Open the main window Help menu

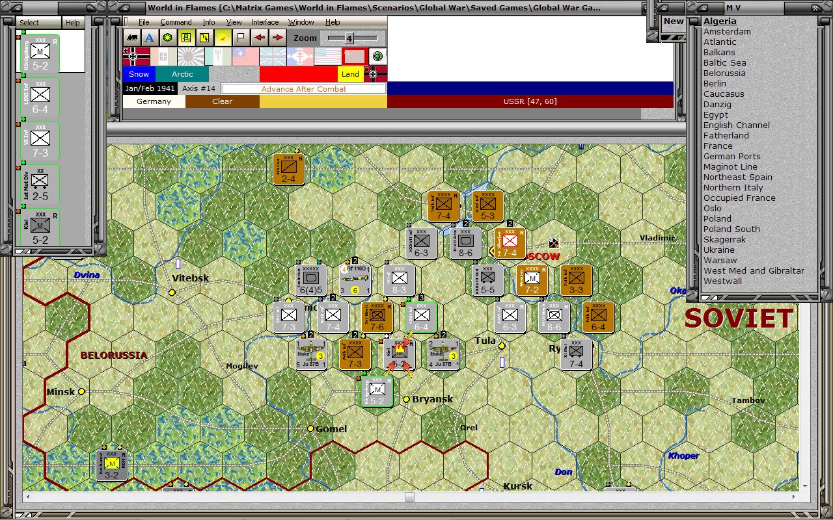pos(333,22)
